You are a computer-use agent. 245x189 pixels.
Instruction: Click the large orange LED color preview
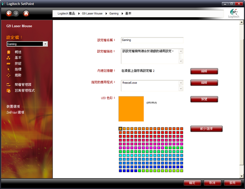pos(131,109)
